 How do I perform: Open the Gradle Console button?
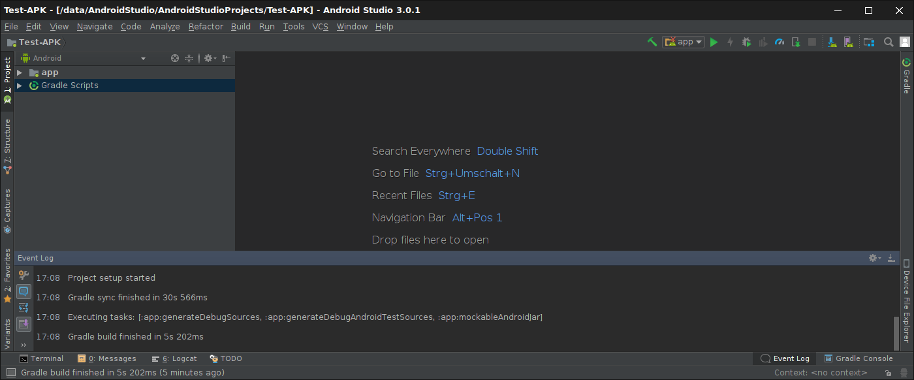(859, 358)
